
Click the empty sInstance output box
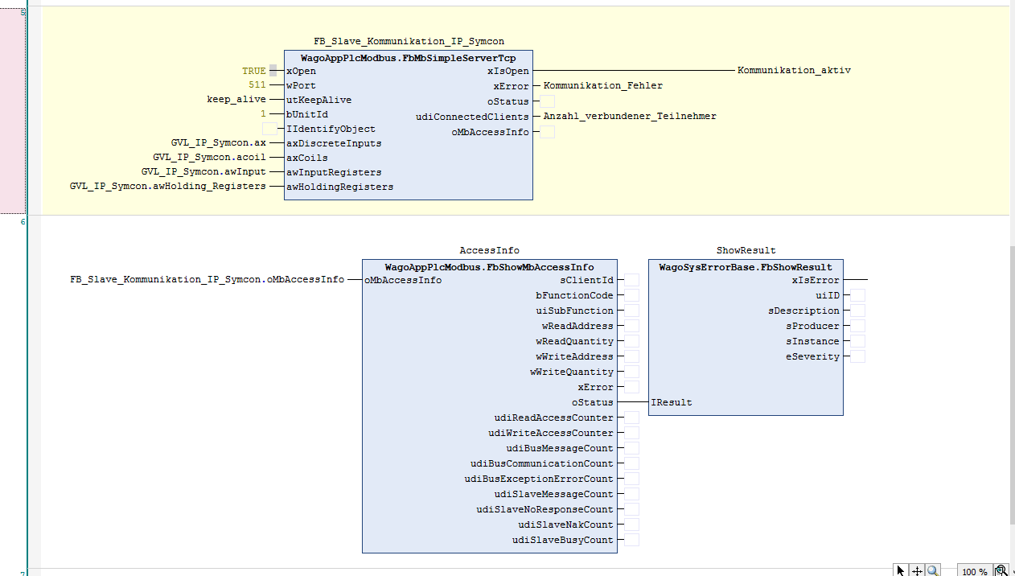pyautogui.click(x=857, y=341)
